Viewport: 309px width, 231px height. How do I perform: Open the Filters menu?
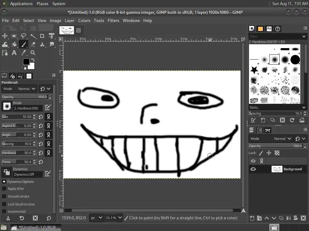(x=113, y=21)
